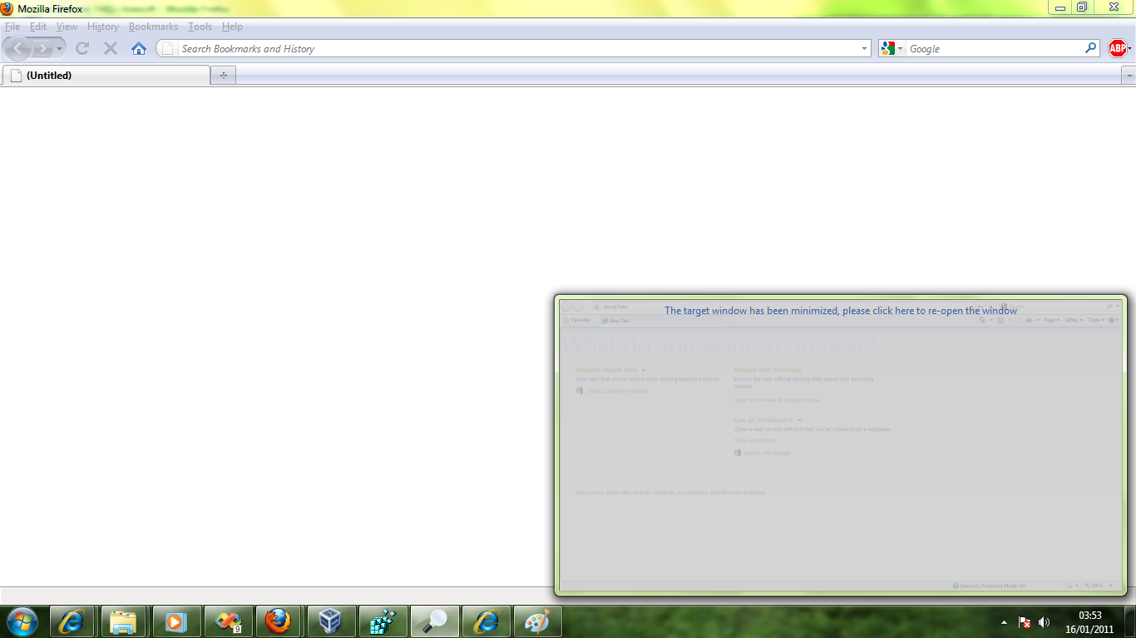
Task: Click the link to re-open minimized window
Action: 840,311
